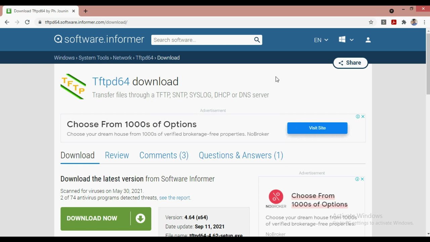The width and height of the screenshot is (430, 242).
Task: Click the DOWNLOAD NOW button
Action: 106,219
